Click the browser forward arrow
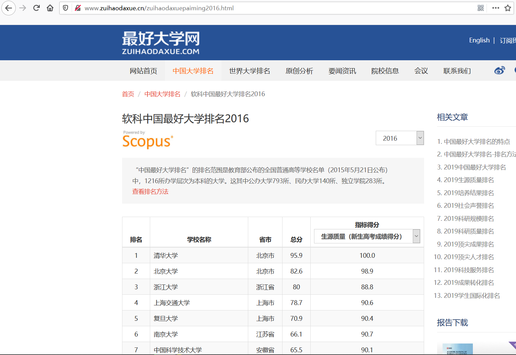 23,8
